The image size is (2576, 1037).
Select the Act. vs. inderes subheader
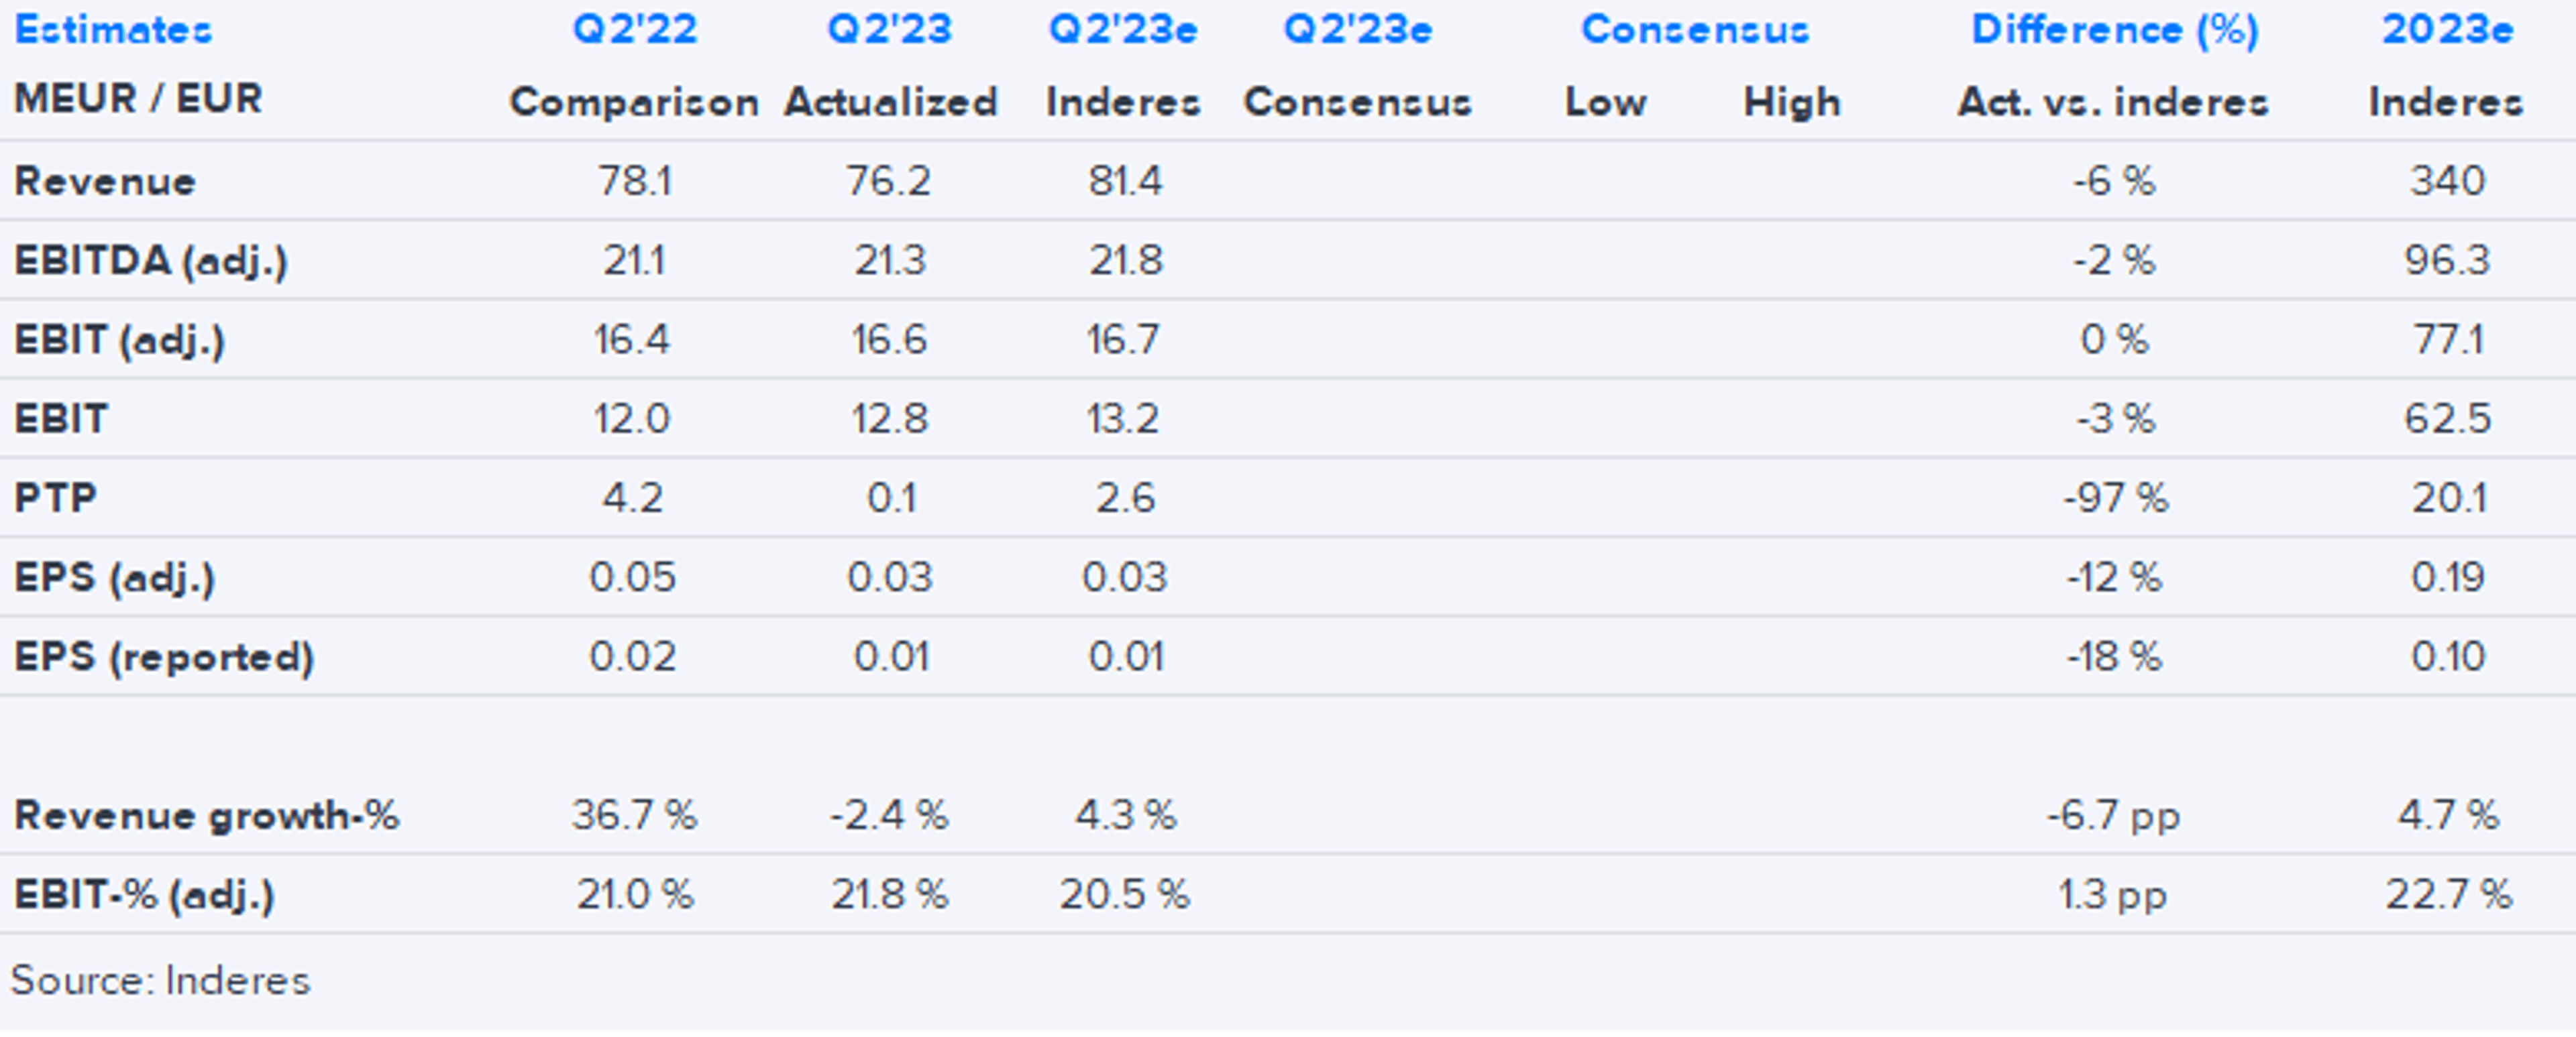click(x=2113, y=102)
